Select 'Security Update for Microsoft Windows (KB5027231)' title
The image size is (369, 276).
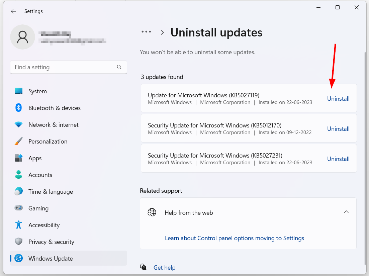coord(215,155)
